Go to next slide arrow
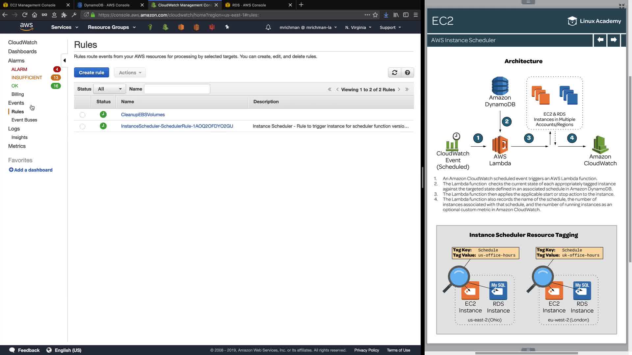This screenshot has height=355, width=632. [x=614, y=40]
